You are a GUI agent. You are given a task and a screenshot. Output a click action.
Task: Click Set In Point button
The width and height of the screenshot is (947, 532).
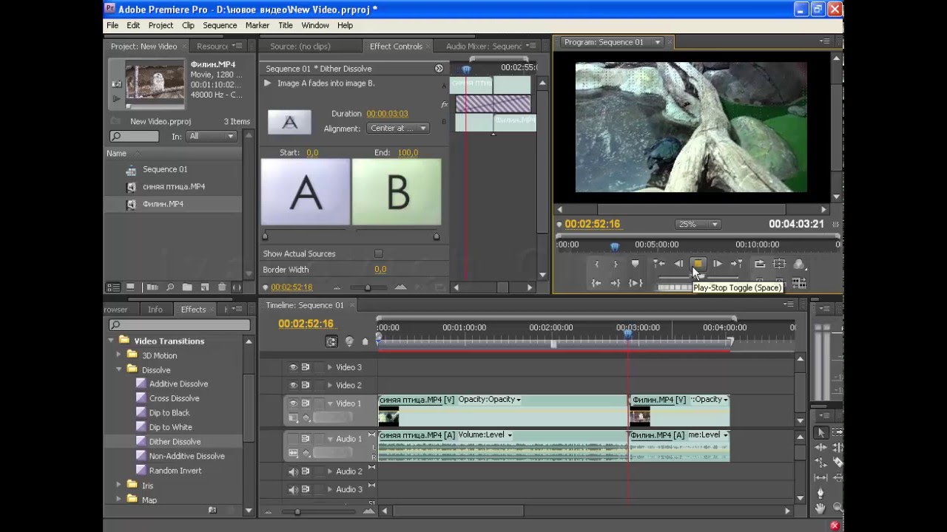pyautogui.click(x=596, y=264)
